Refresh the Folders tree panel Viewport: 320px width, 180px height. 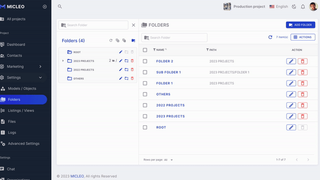click(111, 41)
